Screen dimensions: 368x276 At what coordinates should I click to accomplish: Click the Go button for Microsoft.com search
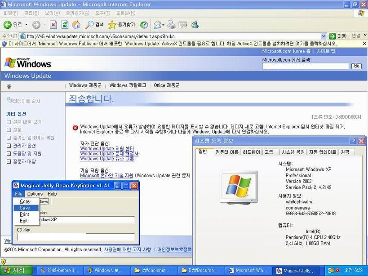(356, 66)
